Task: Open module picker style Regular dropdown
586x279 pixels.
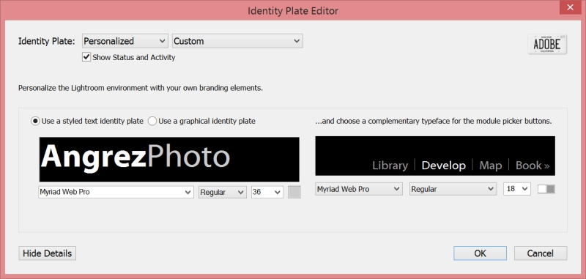Action: pyautogui.click(x=453, y=189)
